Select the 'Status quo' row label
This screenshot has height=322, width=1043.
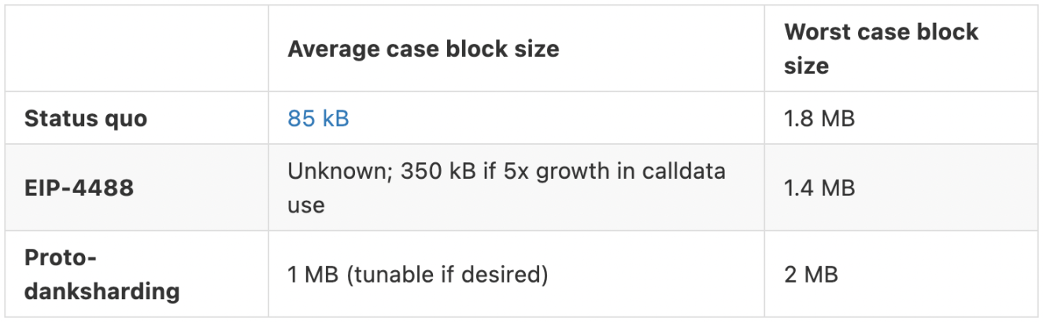86,119
